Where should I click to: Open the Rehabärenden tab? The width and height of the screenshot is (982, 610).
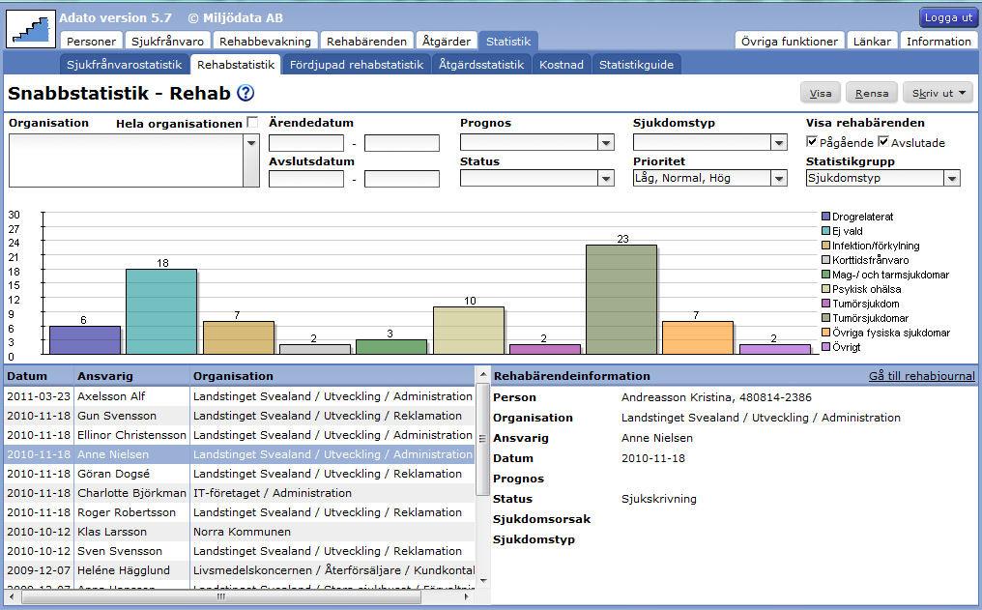coord(366,42)
